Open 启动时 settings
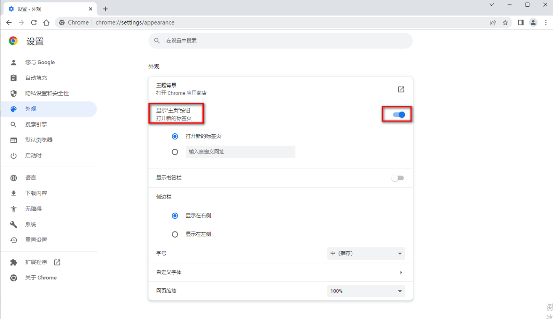Image resolution: width=553 pixels, height=319 pixels. pos(34,155)
